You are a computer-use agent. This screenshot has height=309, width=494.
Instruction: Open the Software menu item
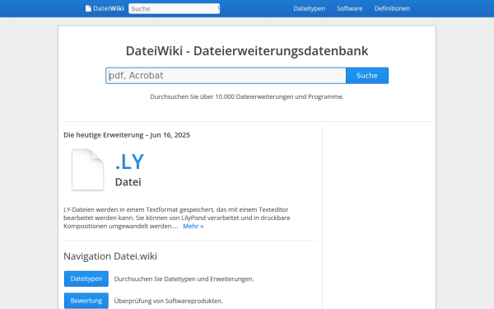(x=349, y=8)
